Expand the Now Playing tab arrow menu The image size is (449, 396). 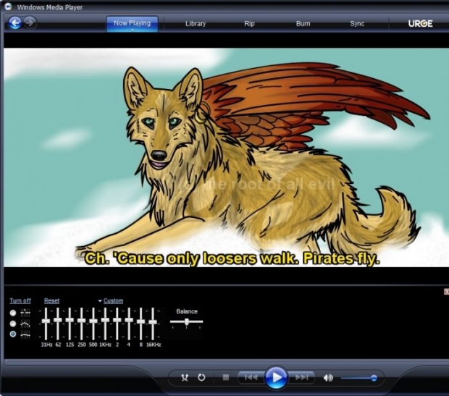click(132, 31)
